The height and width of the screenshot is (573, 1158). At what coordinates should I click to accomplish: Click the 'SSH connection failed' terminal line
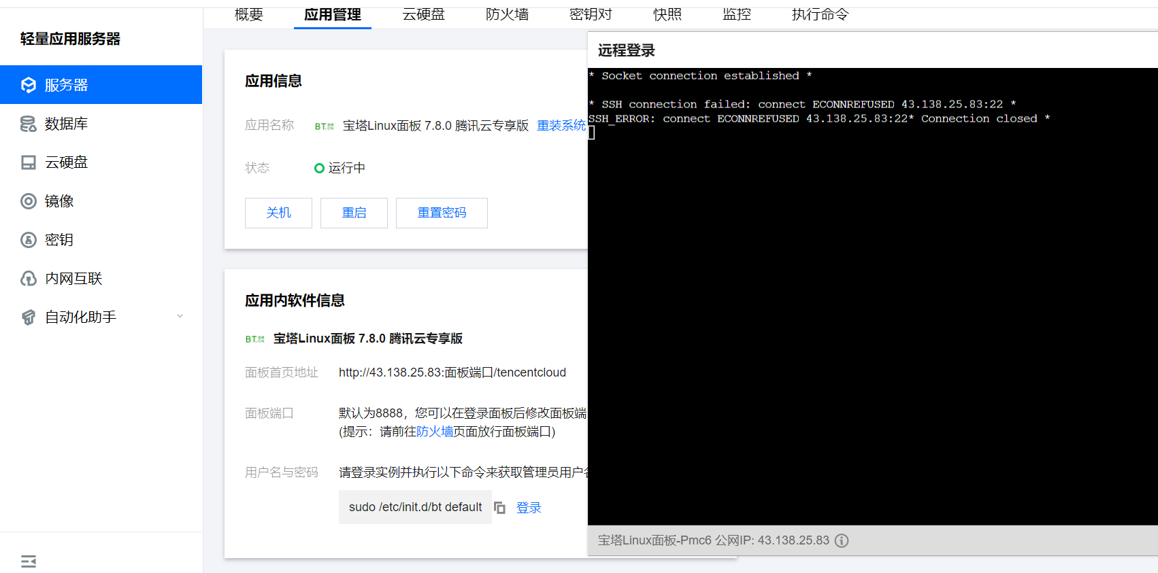802,104
